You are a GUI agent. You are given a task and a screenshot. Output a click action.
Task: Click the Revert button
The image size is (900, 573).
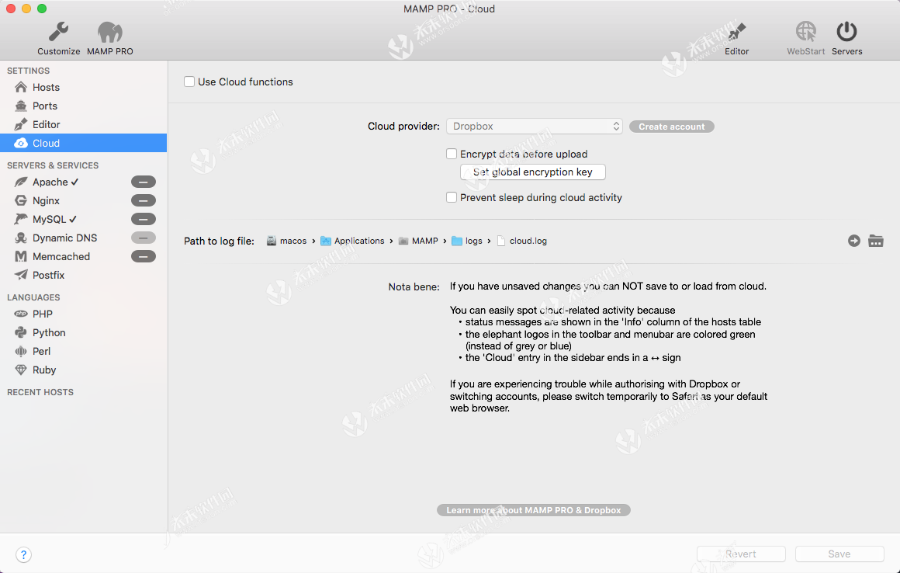pos(741,554)
